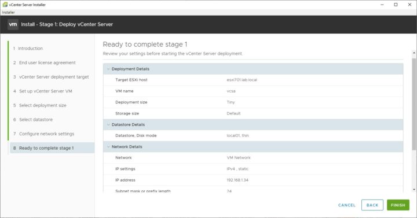417x218 pixels.
Task: Click the IP address value 192.168.1.34
Action: 237,180
